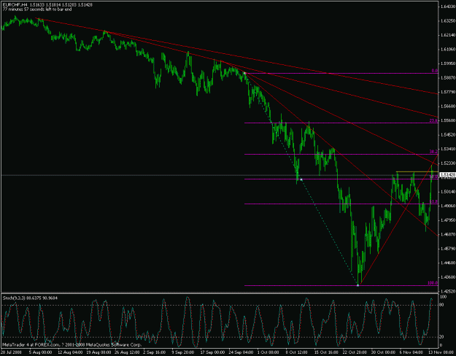
Task: Click the 100 level on Stochastic scale
Action: [444, 297]
